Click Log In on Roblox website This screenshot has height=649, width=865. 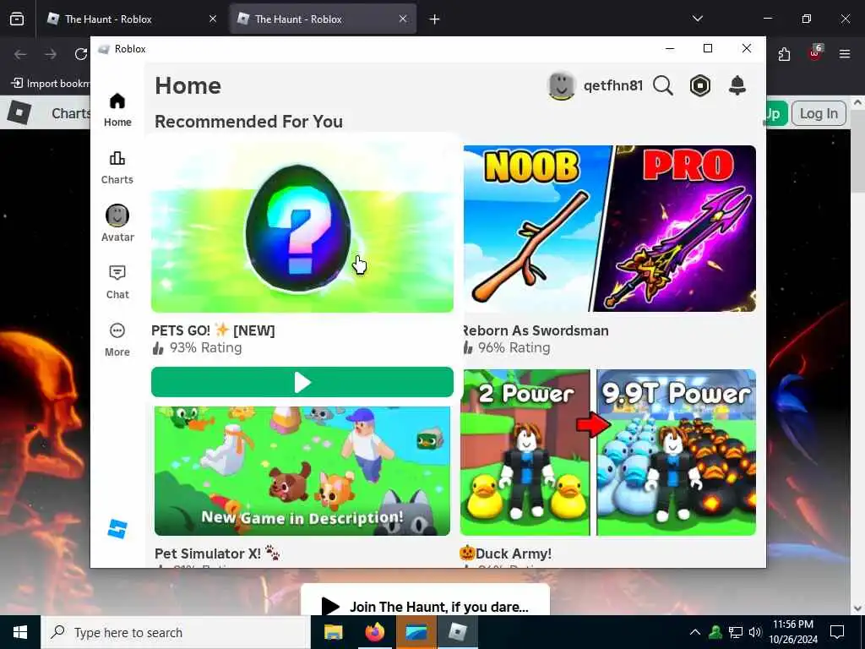coord(819,113)
